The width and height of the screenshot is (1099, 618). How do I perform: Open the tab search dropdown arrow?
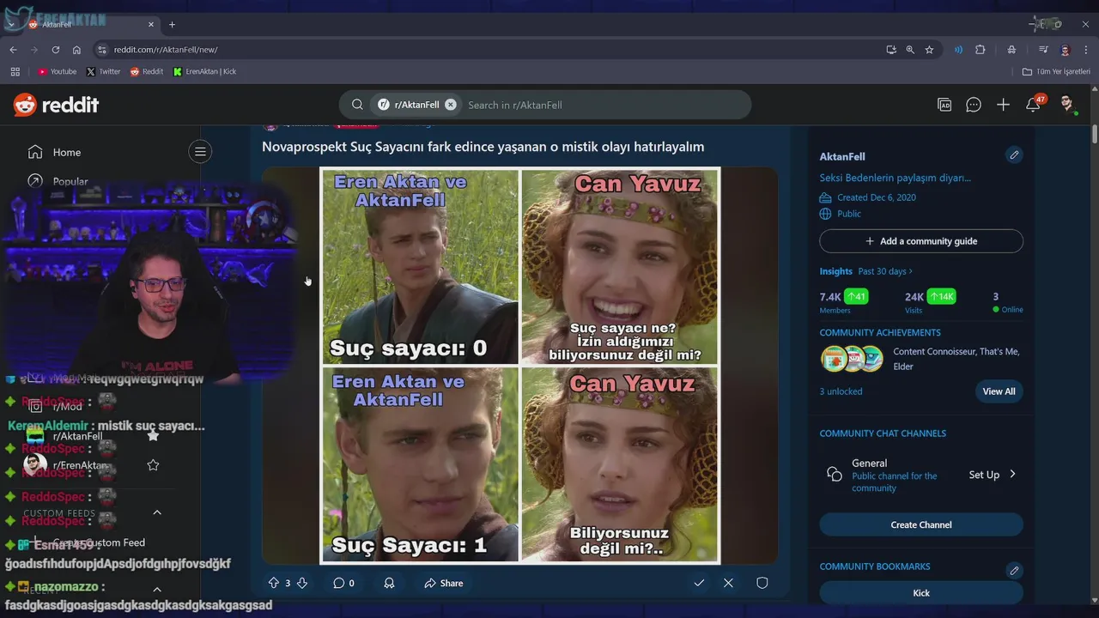[12, 24]
